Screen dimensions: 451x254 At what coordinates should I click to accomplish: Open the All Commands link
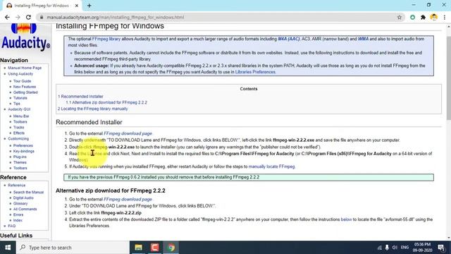click(25, 209)
